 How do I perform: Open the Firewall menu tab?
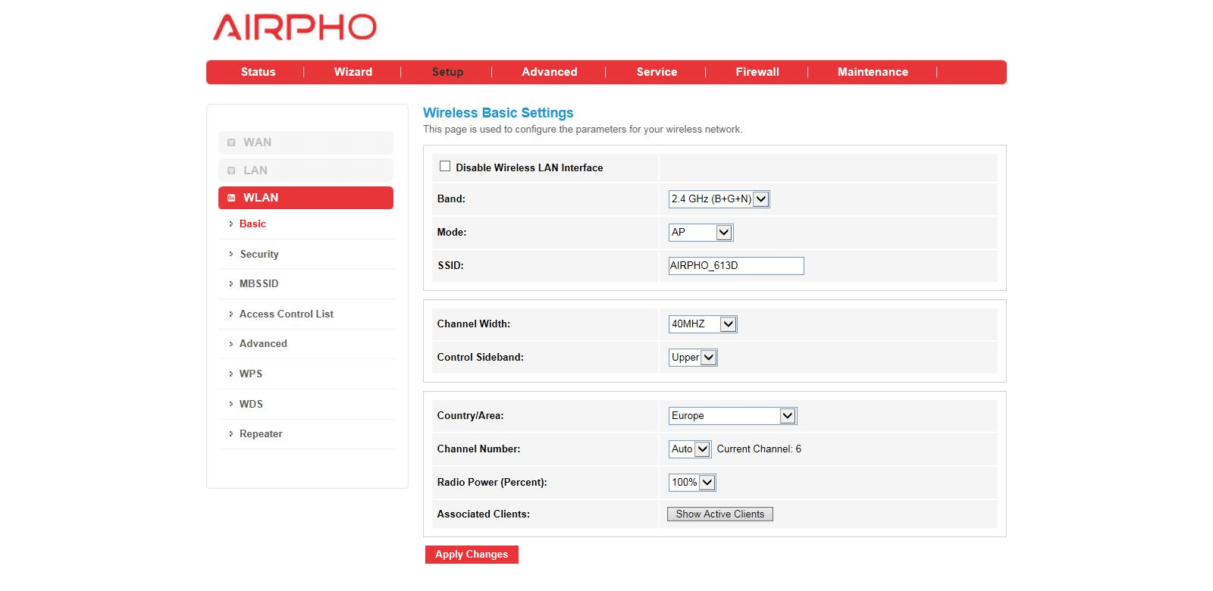[757, 72]
